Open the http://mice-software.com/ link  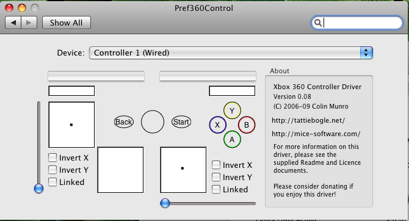click(316, 134)
